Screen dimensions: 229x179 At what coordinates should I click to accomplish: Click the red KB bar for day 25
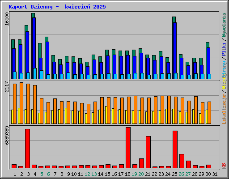click(175, 149)
